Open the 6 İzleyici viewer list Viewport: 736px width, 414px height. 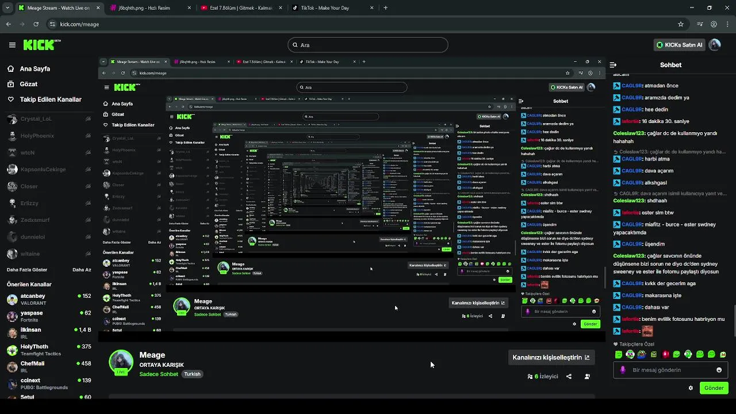point(543,377)
